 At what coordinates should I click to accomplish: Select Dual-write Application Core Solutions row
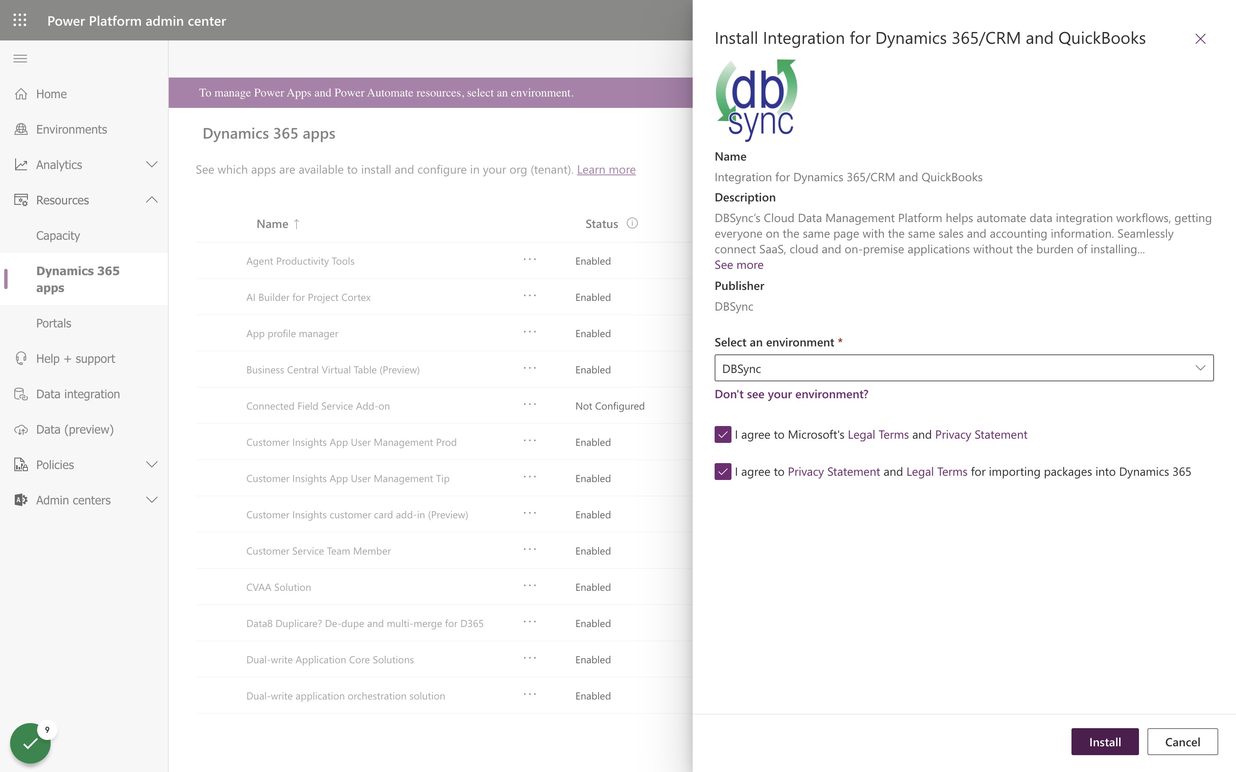(x=444, y=659)
